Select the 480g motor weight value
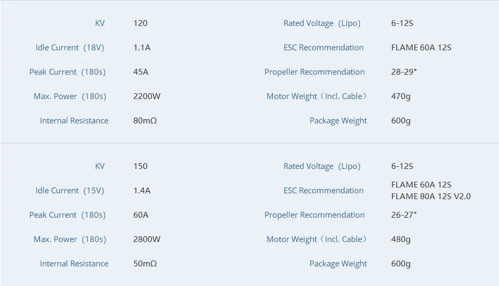Viewport: 499px width, 286px height. (401, 239)
